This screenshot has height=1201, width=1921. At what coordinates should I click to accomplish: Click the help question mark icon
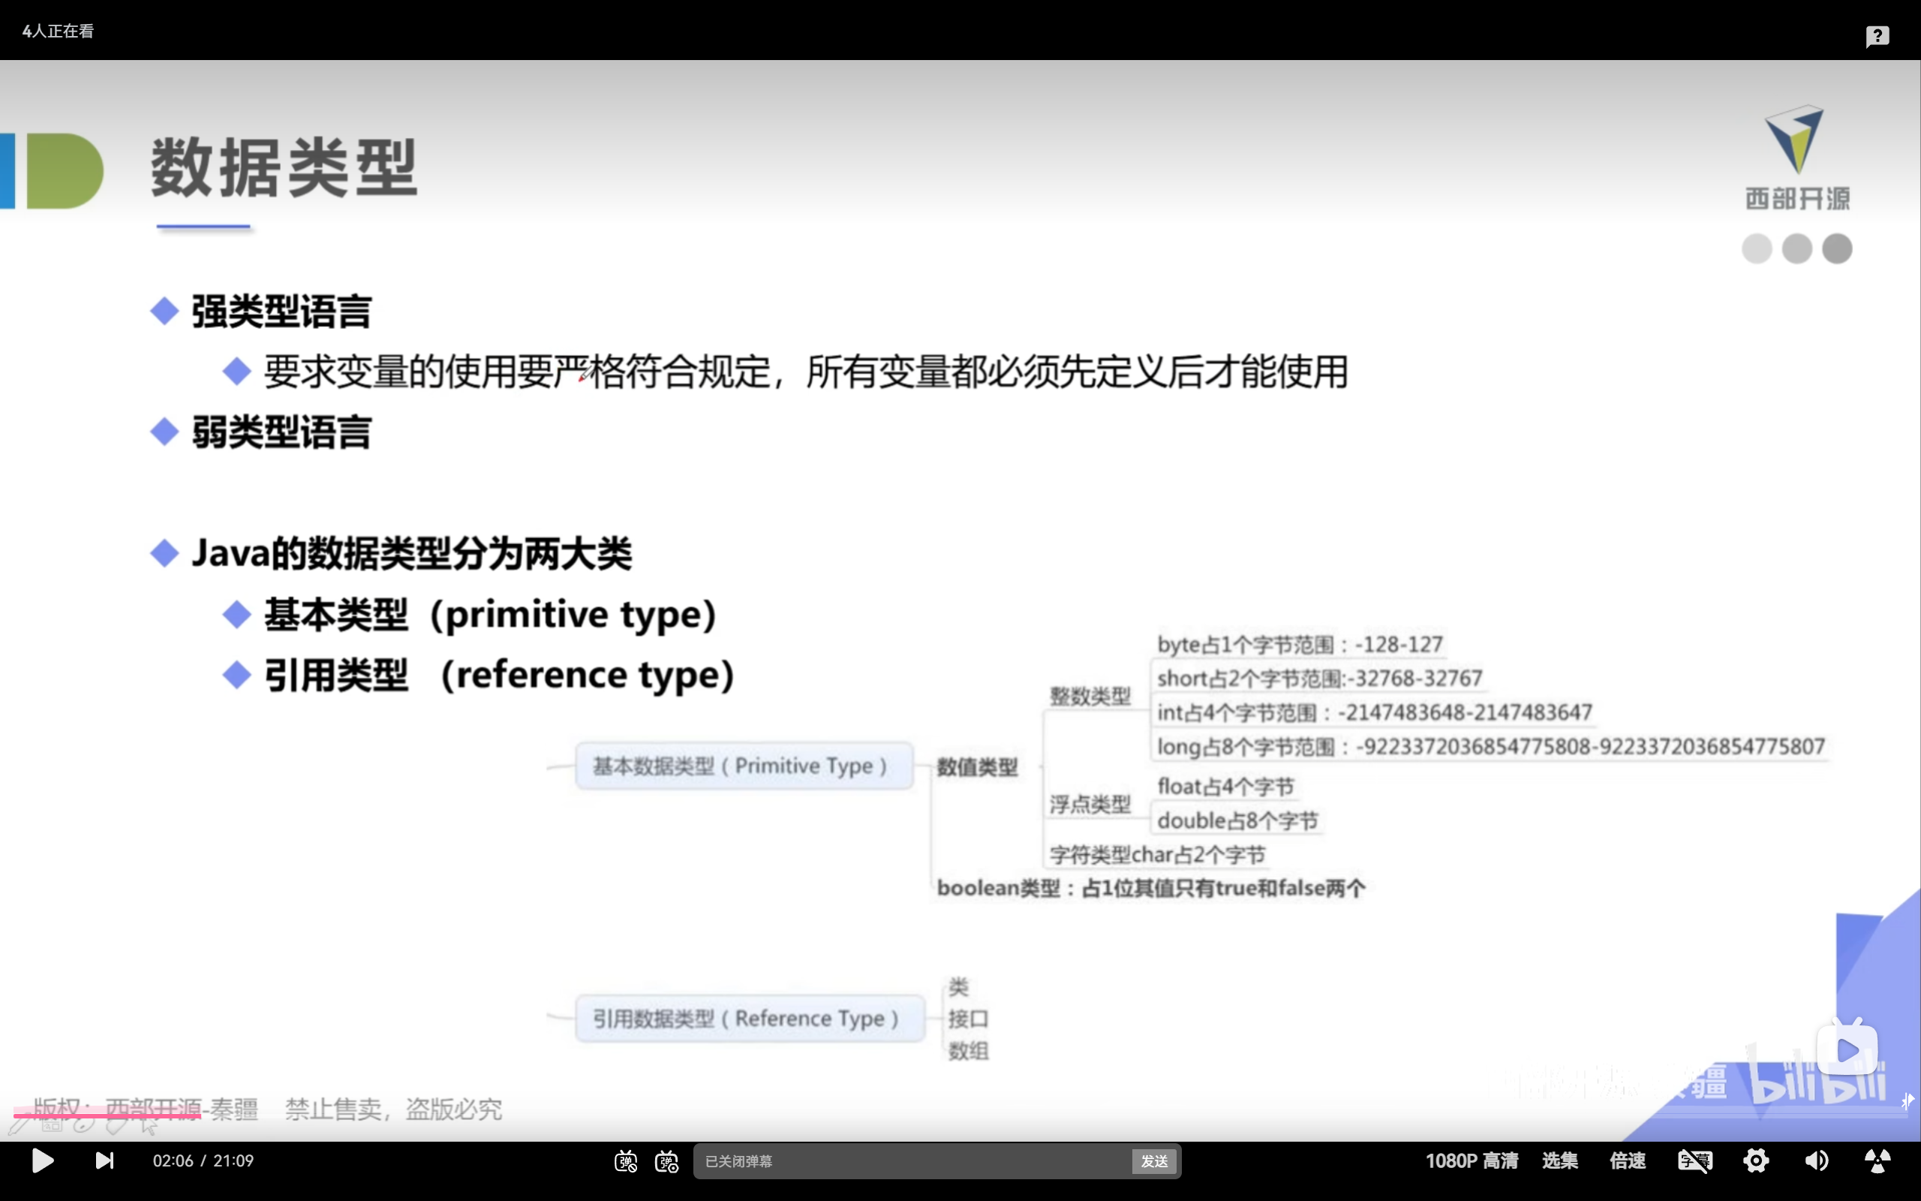1877,36
